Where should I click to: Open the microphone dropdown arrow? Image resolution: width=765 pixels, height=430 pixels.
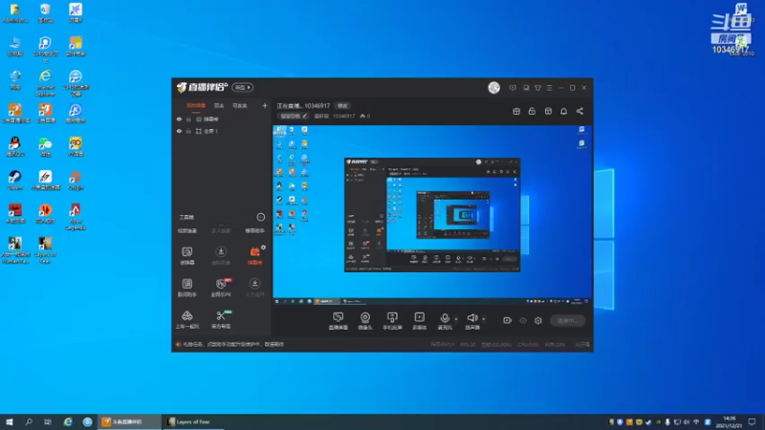(x=456, y=319)
